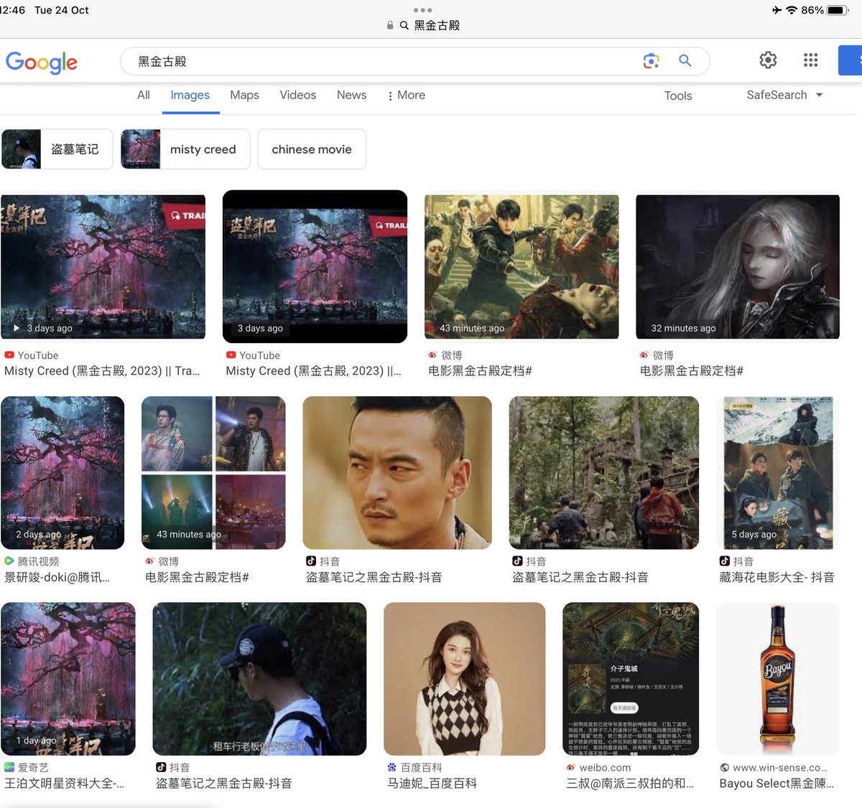Open 王泊文明星资料大全 result title
862x808 pixels.
point(65,784)
